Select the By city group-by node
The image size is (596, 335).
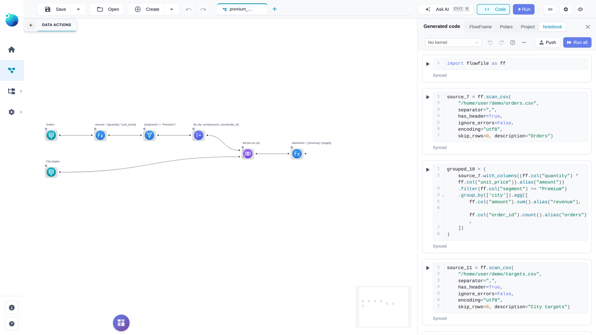coord(199,135)
